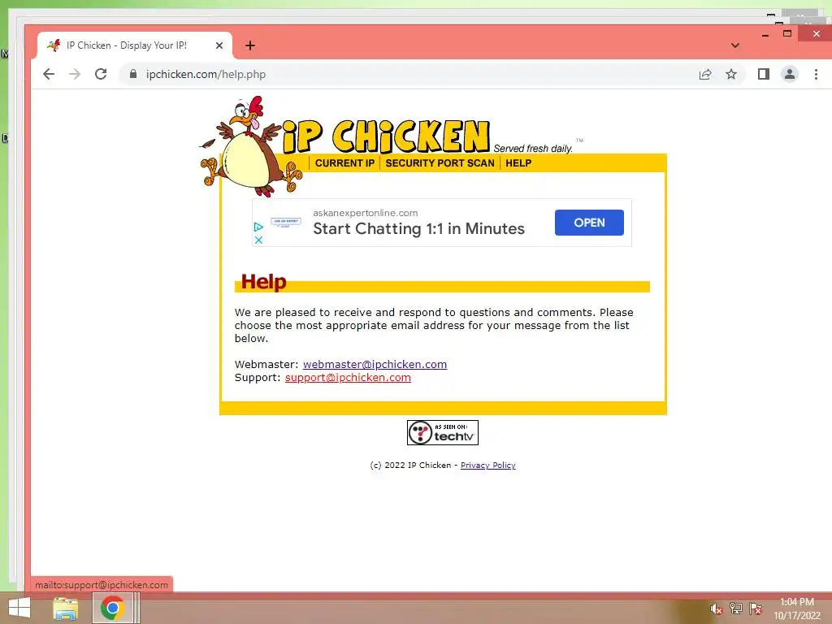The height and width of the screenshot is (624, 832).
Task: Reload the ipchicken help page
Action: [x=101, y=74]
